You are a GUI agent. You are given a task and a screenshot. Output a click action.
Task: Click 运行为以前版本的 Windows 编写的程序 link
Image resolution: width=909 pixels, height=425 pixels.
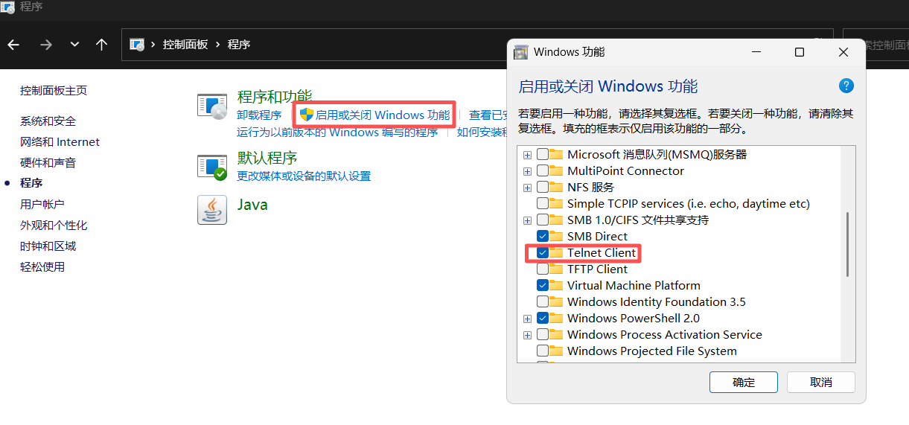[337, 132]
